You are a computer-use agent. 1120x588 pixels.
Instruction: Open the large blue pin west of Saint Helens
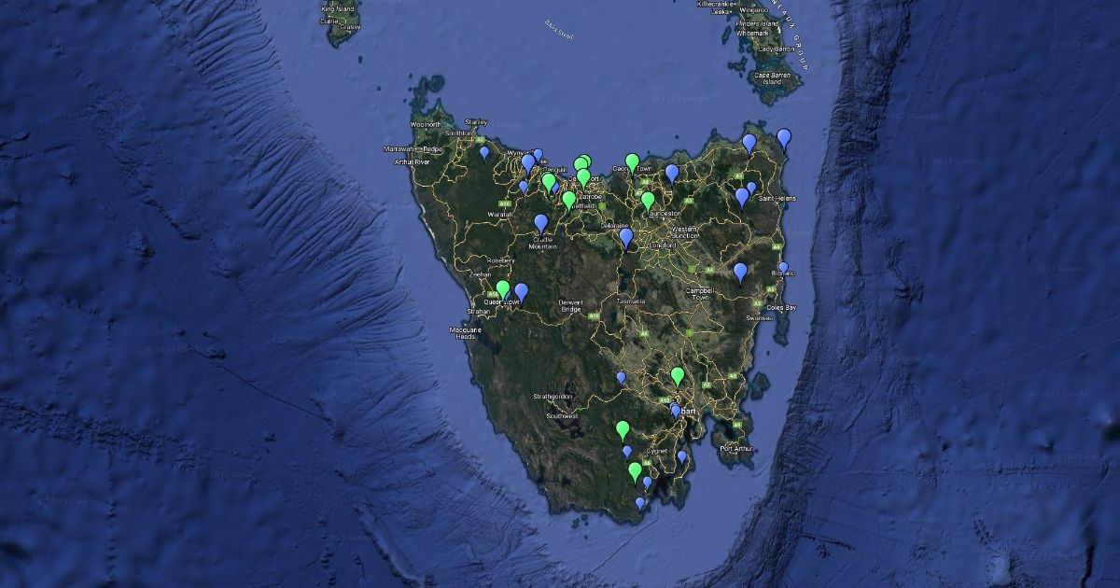tap(742, 197)
